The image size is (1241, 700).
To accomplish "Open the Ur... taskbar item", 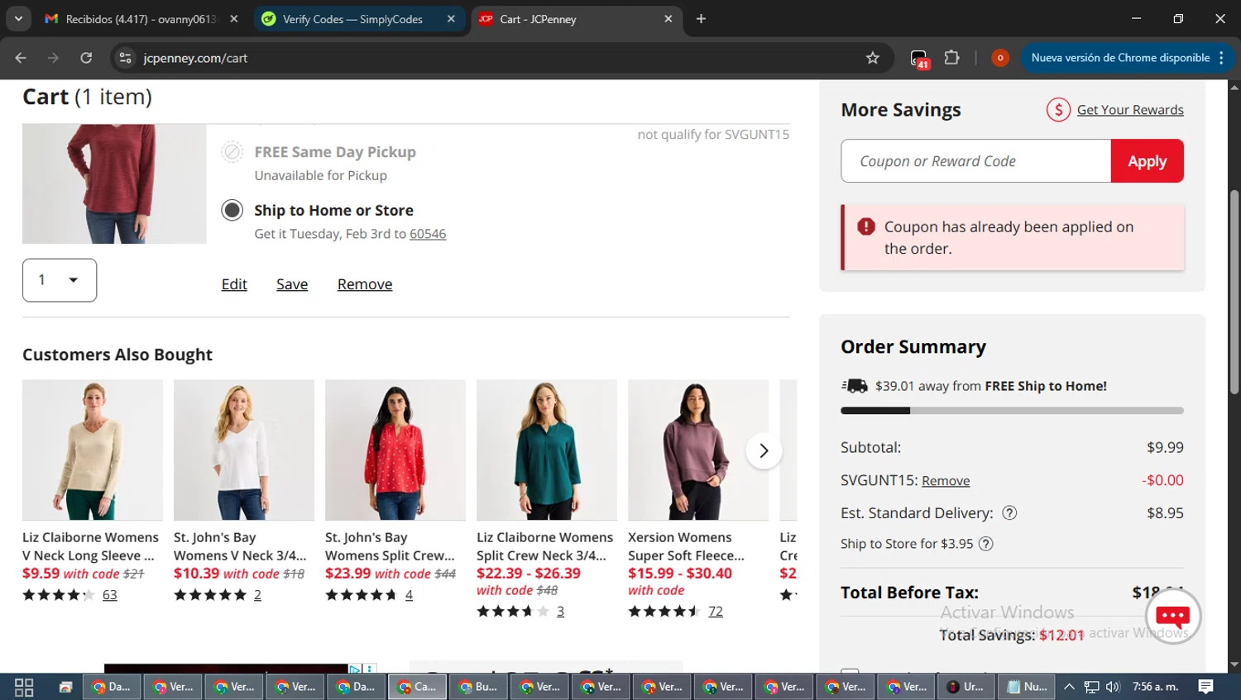I will [965, 687].
